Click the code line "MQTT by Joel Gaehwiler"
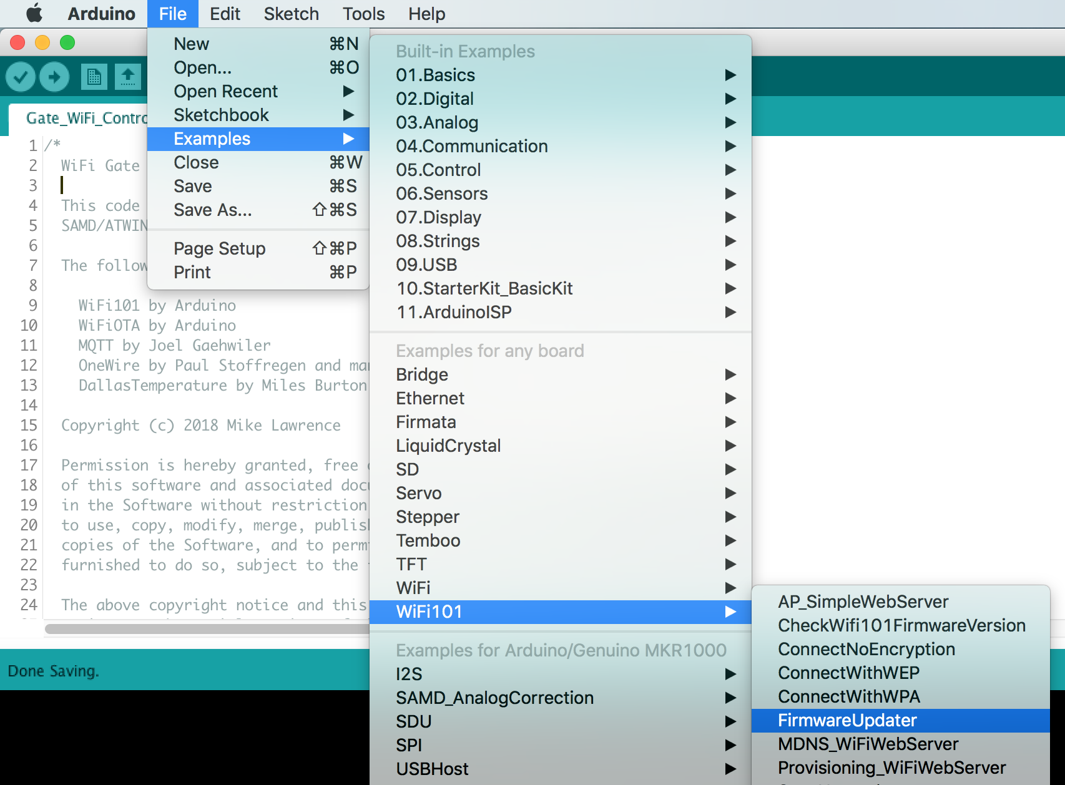 [175, 346]
